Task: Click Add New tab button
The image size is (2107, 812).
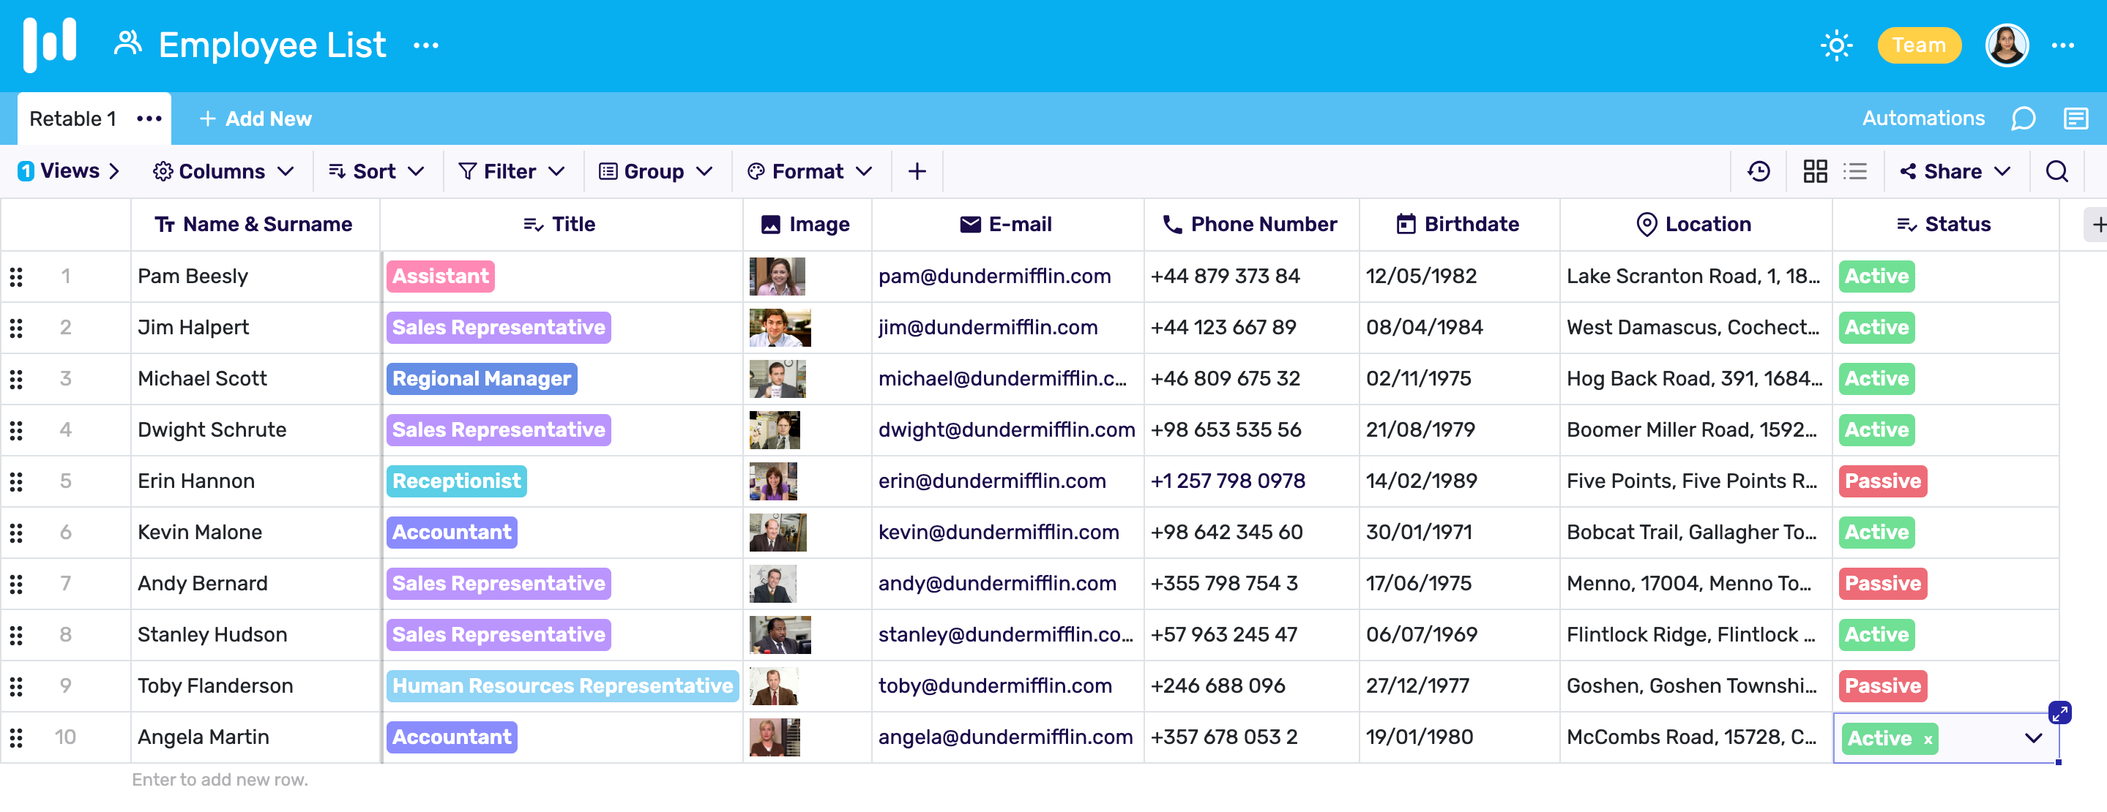Action: (256, 118)
